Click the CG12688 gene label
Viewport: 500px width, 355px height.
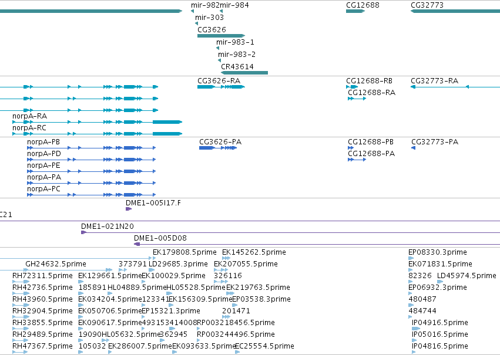point(363,5)
